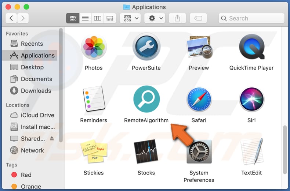Image resolution: width=290 pixels, height=191 pixels.
Task: Open Recents in the sidebar
Action: pyautogui.click(x=30, y=44)
